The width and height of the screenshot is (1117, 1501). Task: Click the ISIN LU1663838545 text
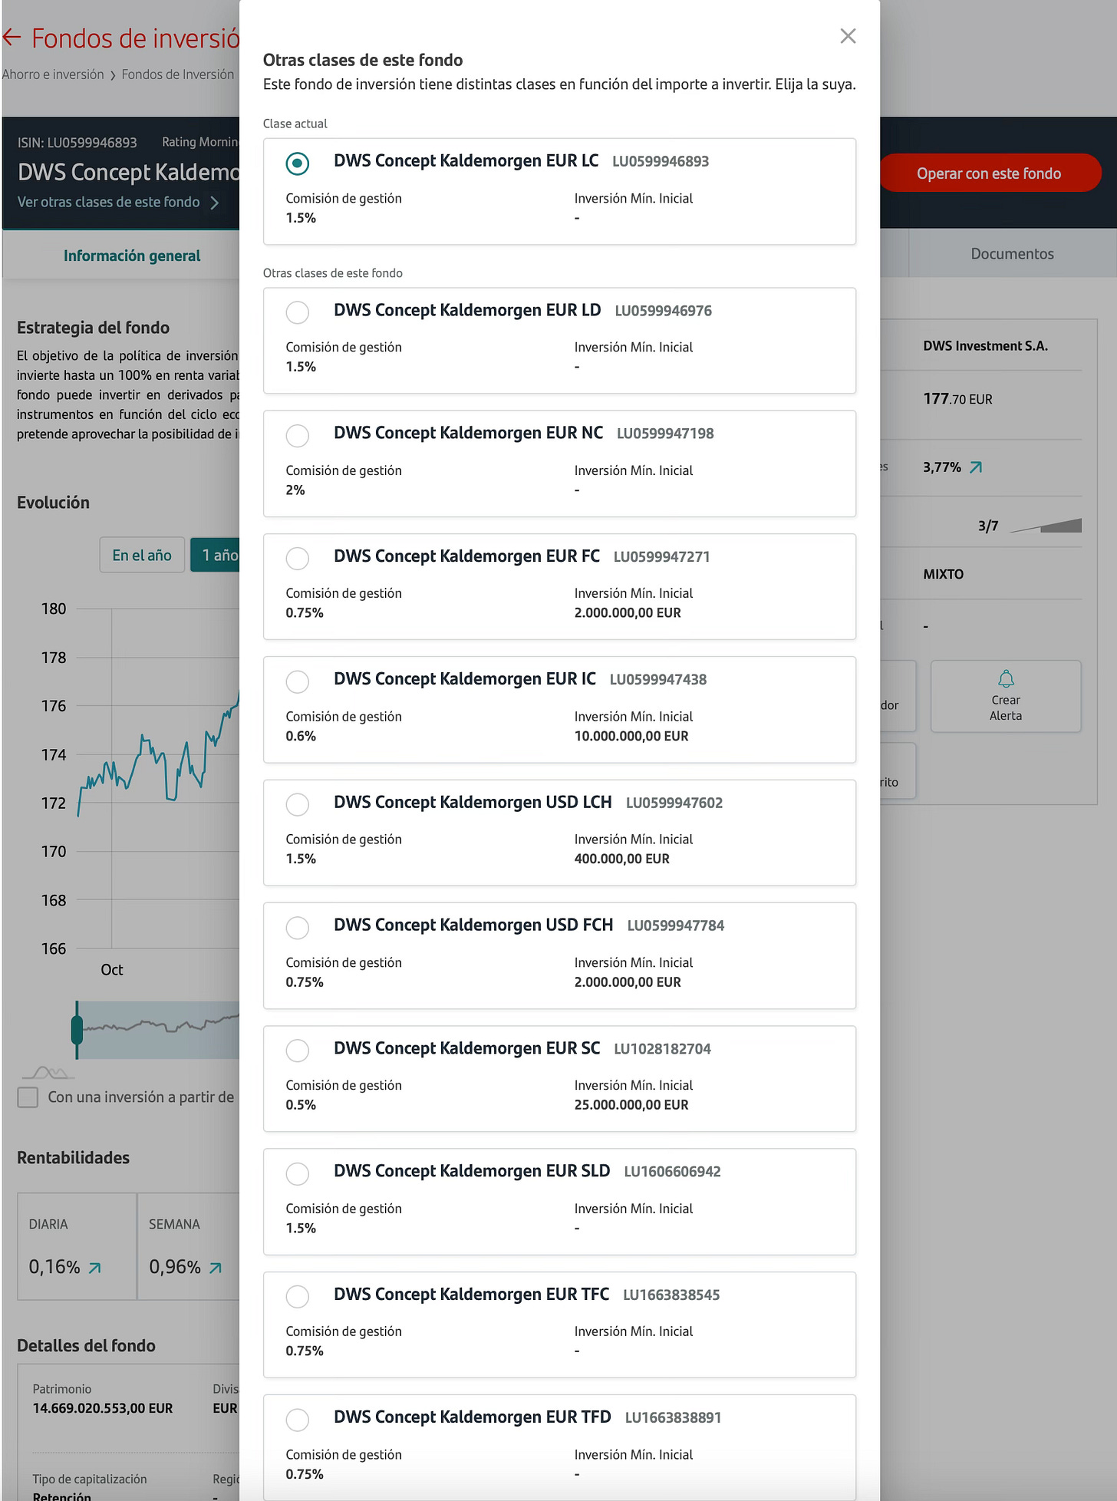pyautogui.click(x=671, y=1295)
